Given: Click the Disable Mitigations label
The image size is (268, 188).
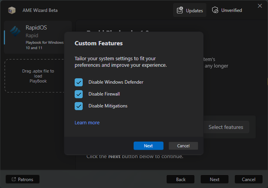Looking at the screenshot, I should click(108, 106).
